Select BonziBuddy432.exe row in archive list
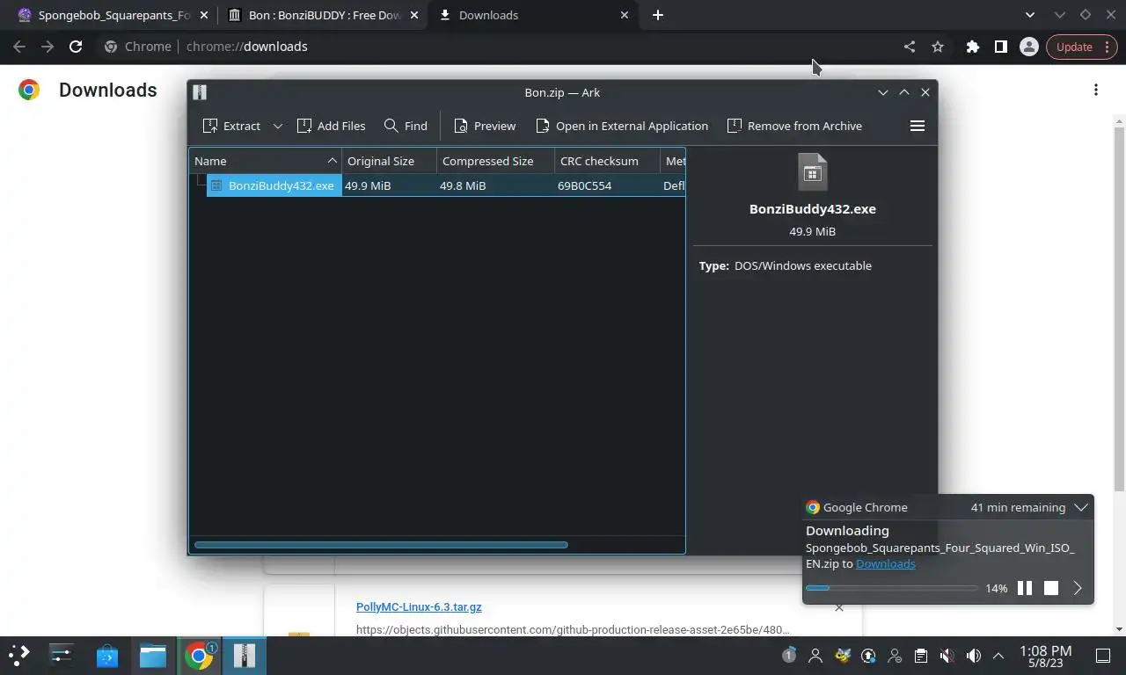The image size is (1126, 675). pos(437,185)
